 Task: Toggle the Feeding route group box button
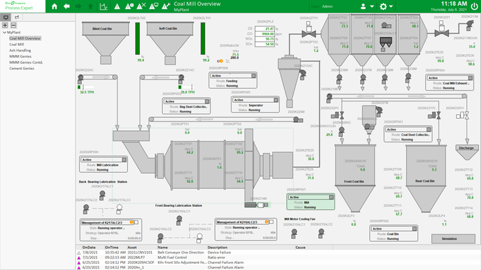point(254,75)
